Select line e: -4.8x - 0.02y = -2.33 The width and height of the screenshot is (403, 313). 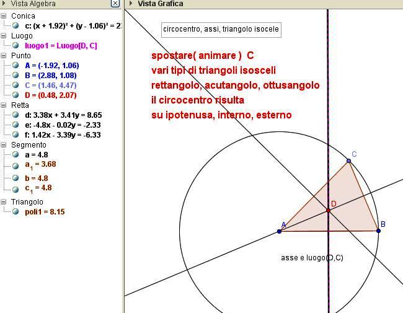click(63, 125)
